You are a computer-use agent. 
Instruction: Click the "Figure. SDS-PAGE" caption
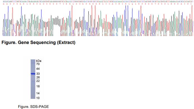34,107
